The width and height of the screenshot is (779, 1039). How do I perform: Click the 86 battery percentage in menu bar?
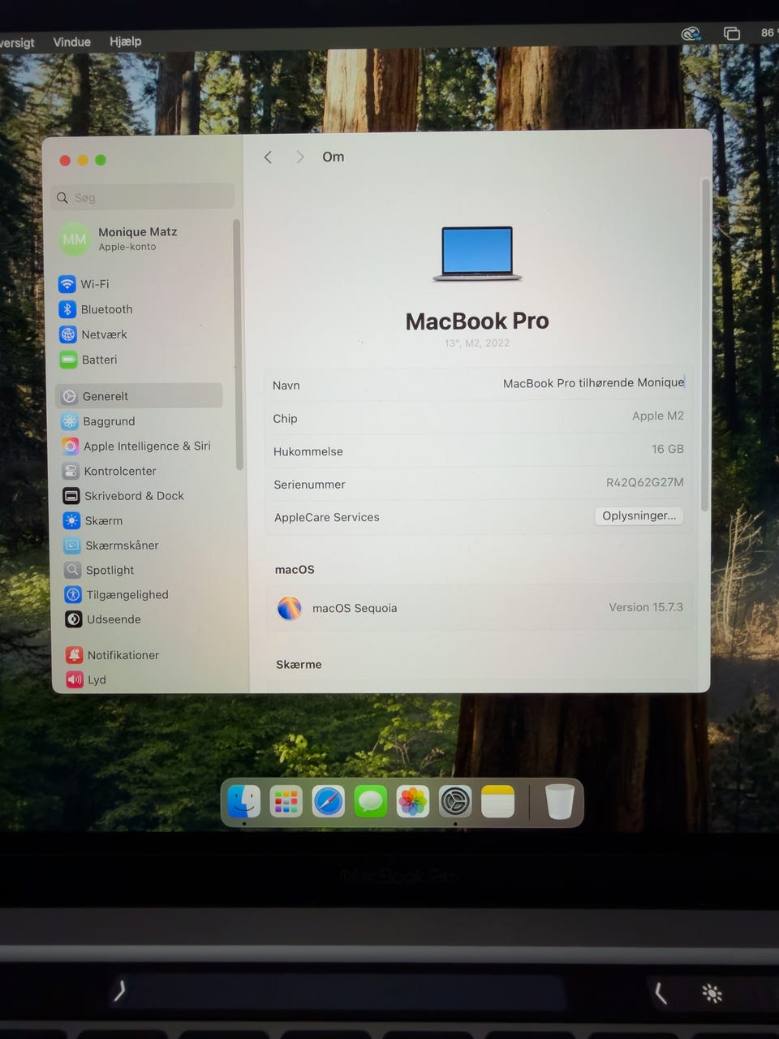point(768,32)
